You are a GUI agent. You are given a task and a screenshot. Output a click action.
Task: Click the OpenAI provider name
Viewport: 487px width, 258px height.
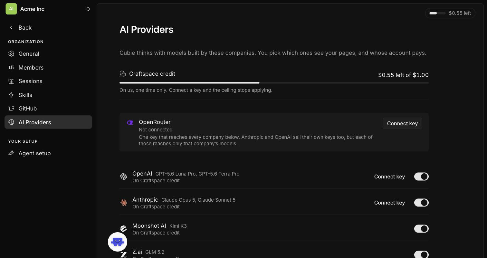click(x=142, y=174)
